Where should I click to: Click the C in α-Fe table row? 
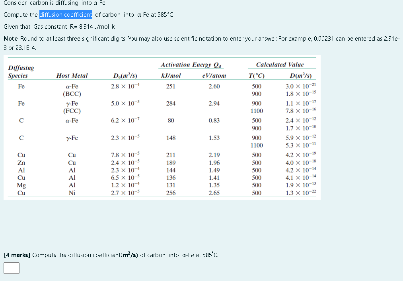click(22, 120)
